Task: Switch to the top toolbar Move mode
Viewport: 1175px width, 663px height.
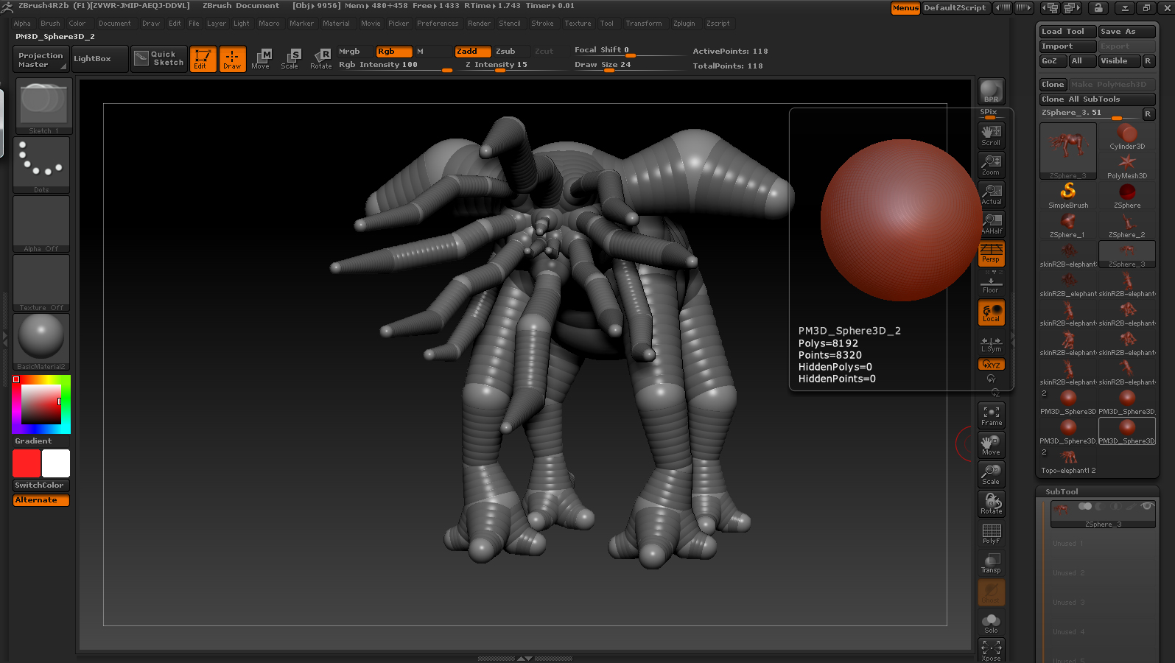Action: (x=261, y=59)
